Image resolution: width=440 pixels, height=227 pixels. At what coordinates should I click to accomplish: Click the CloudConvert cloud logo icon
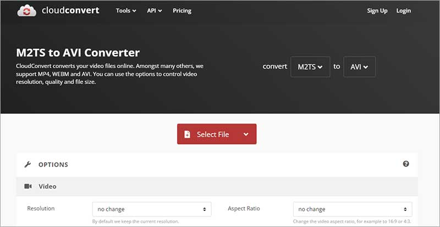[x=27, y=10]
